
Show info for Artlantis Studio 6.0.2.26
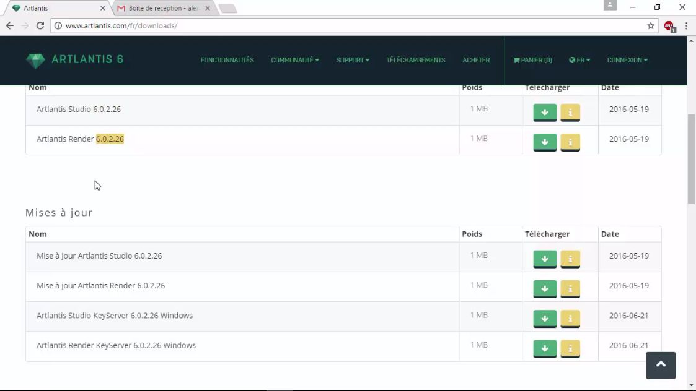(570, 112)
